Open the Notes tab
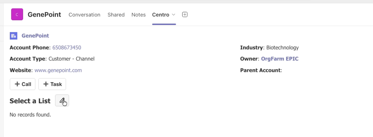373x137 pixels. coord(139,15)
